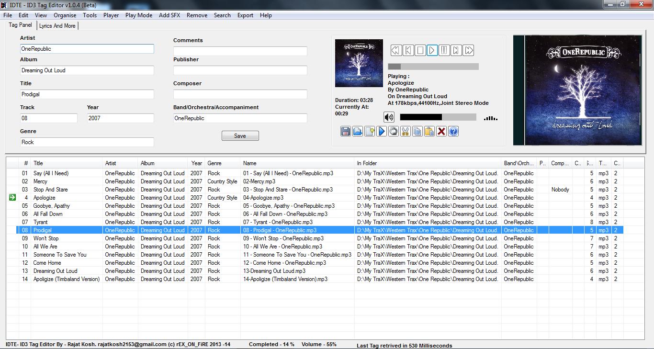Click the empty Composer field
This screenshot has width=654, height=349.
pos(240,94)
